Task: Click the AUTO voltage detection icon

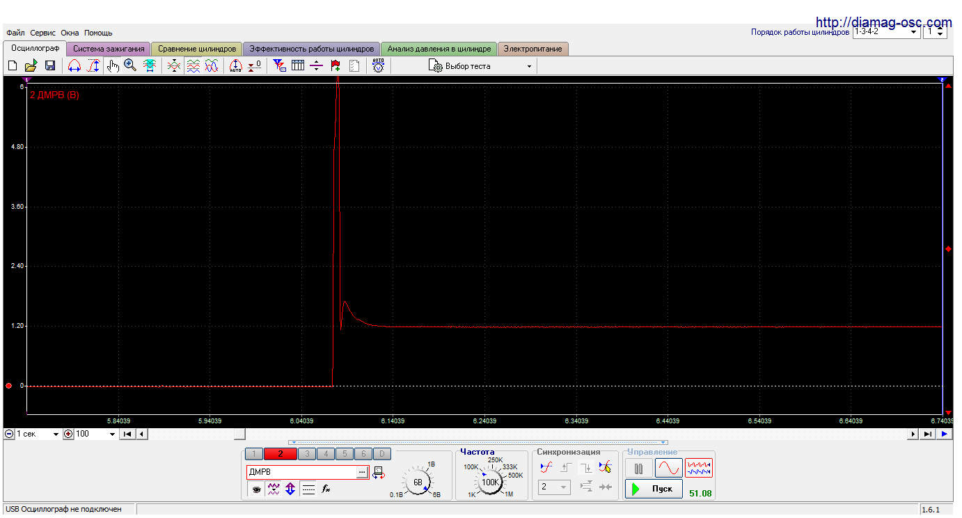Action: point(379,66)
